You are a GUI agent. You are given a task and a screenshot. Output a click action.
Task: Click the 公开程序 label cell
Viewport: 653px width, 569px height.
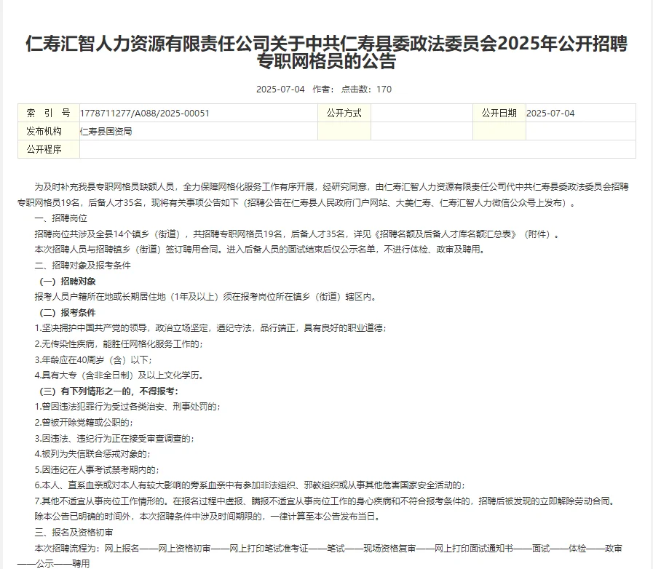tap(49, 149)
